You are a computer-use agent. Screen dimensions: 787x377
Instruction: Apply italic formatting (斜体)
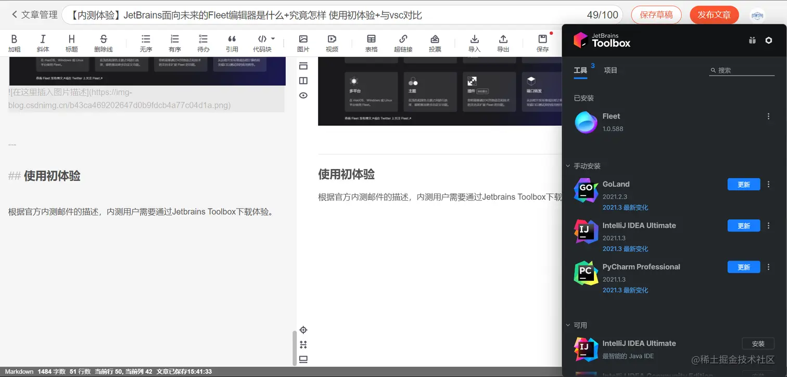(x=43, y=43)
